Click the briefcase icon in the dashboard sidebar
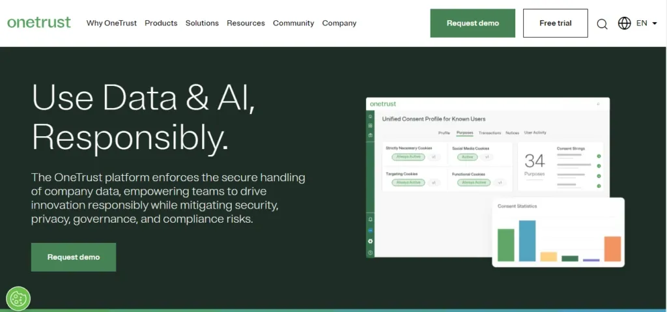Screen dimensions: 667x312 (370, 135)
